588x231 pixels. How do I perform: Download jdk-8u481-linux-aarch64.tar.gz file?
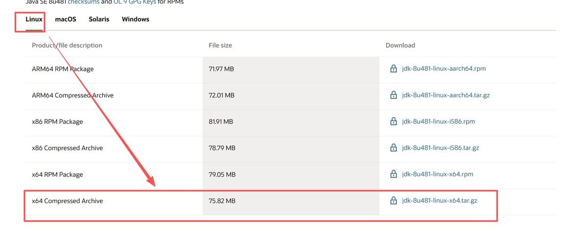tap(446, 95)
